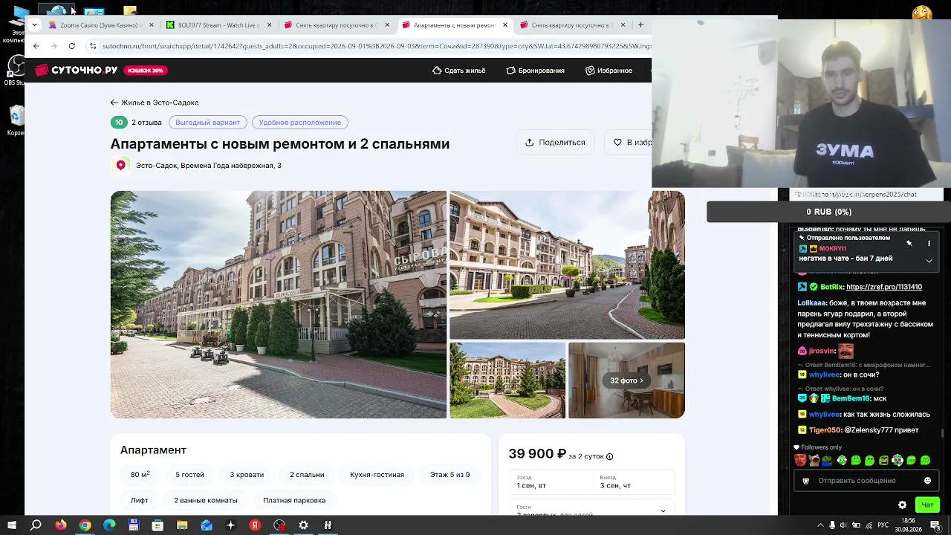The image size is (951, 535).
Task: Close the 'Апартаменты с новым ремонтом' tab
Action: click(x=505, y=25)
